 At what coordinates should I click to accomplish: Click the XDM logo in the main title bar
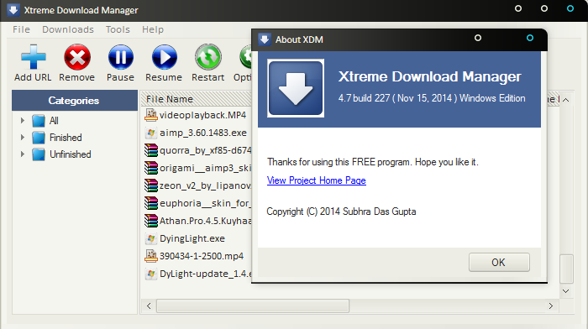[x=13, y=10]
